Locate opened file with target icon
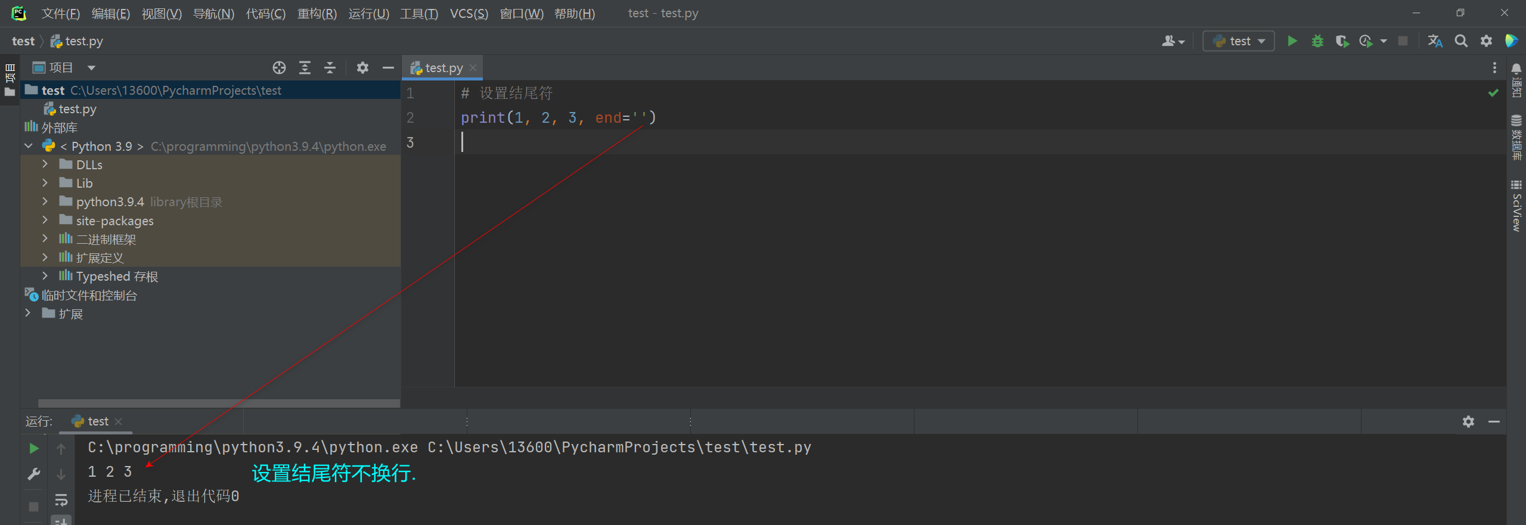This screenshot has height=525, width=1526. pyautogui.click(x=279, y=68)
